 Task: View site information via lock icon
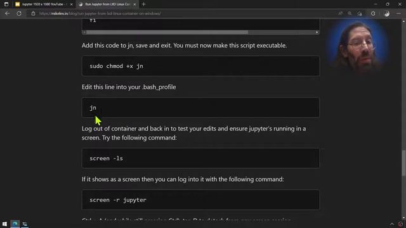pos(33,13)
